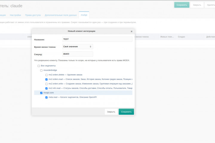Click the 'Все эндпоинты' label
This screenshot has width=215, height=143.
(48, 66)
